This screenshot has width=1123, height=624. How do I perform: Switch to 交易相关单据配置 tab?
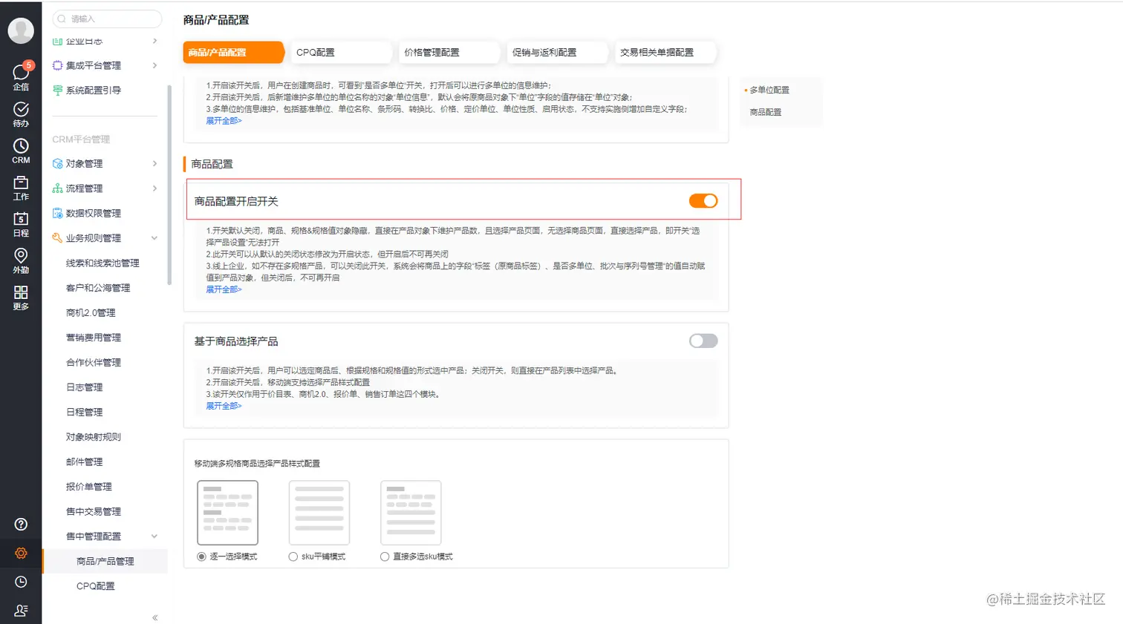coord(665,52)
